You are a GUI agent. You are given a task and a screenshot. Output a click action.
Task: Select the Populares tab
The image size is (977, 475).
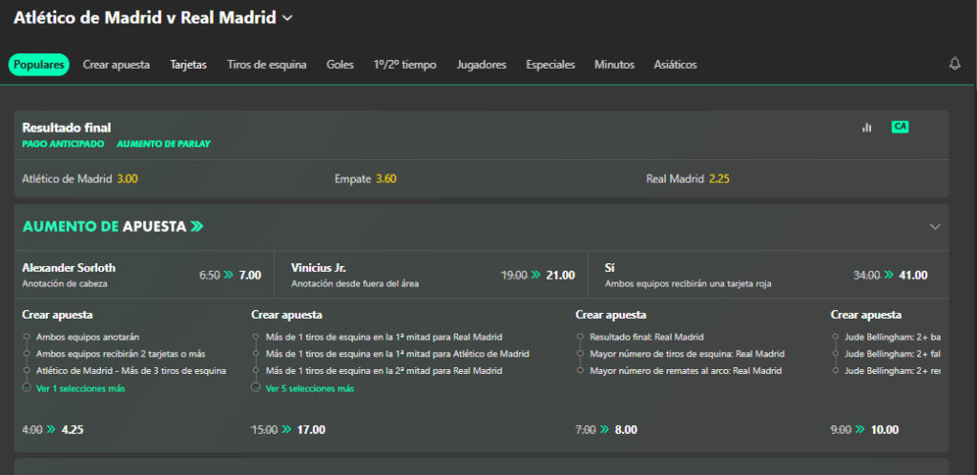[38, 65]
